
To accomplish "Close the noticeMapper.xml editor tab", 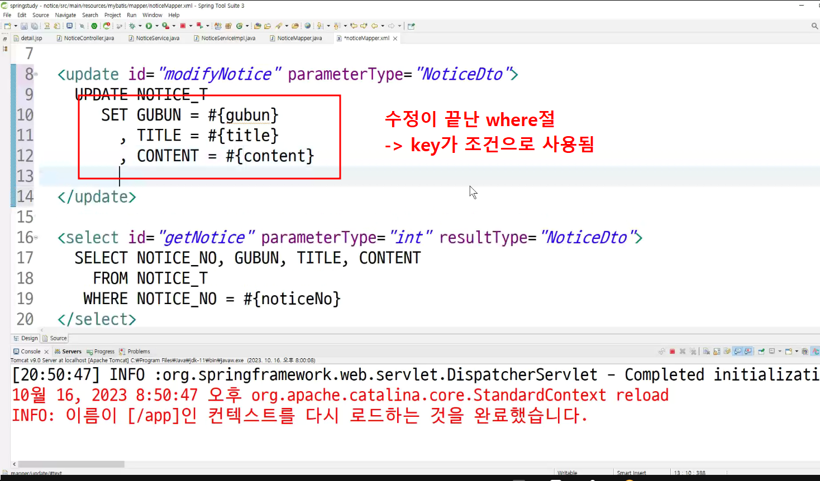I will coord(395,39).
